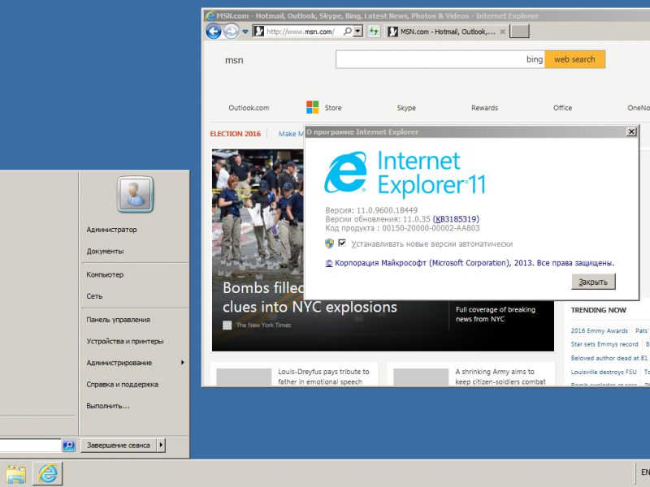Open Документы in Start menu
Viewport: 650px width, 487px height.
[x=105, y=252]
